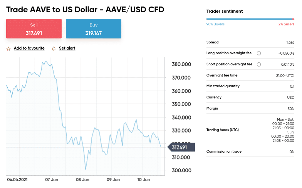Viewport: 302px width, 188px height.
Task: Click the Spread row value 1.656
Action: point(290,42)
